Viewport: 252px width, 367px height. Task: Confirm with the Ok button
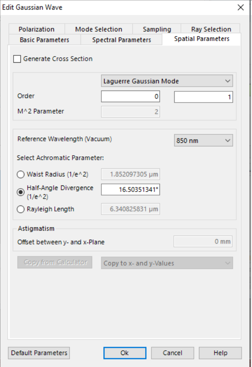pos(125,353)
